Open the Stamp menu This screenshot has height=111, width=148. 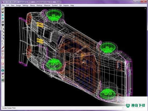(x=32, y=5)
